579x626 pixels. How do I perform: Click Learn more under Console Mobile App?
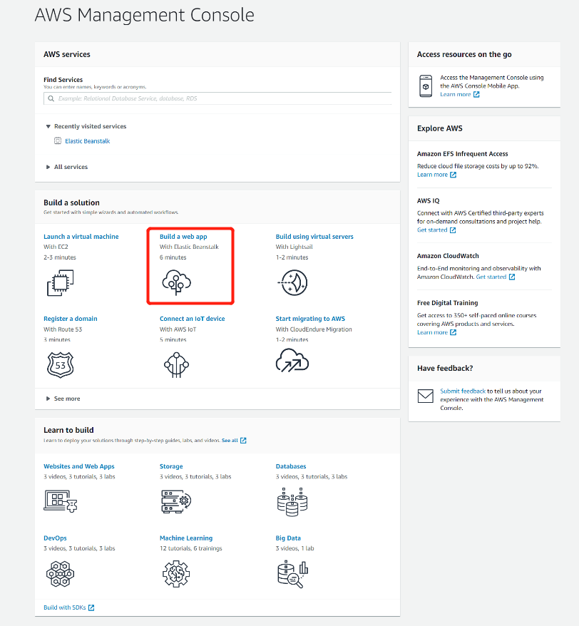coord(460,95)
